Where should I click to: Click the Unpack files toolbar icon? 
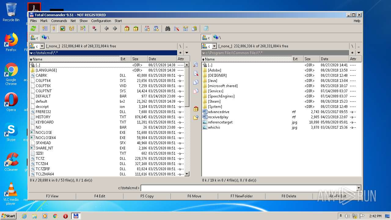coord(136,28)
